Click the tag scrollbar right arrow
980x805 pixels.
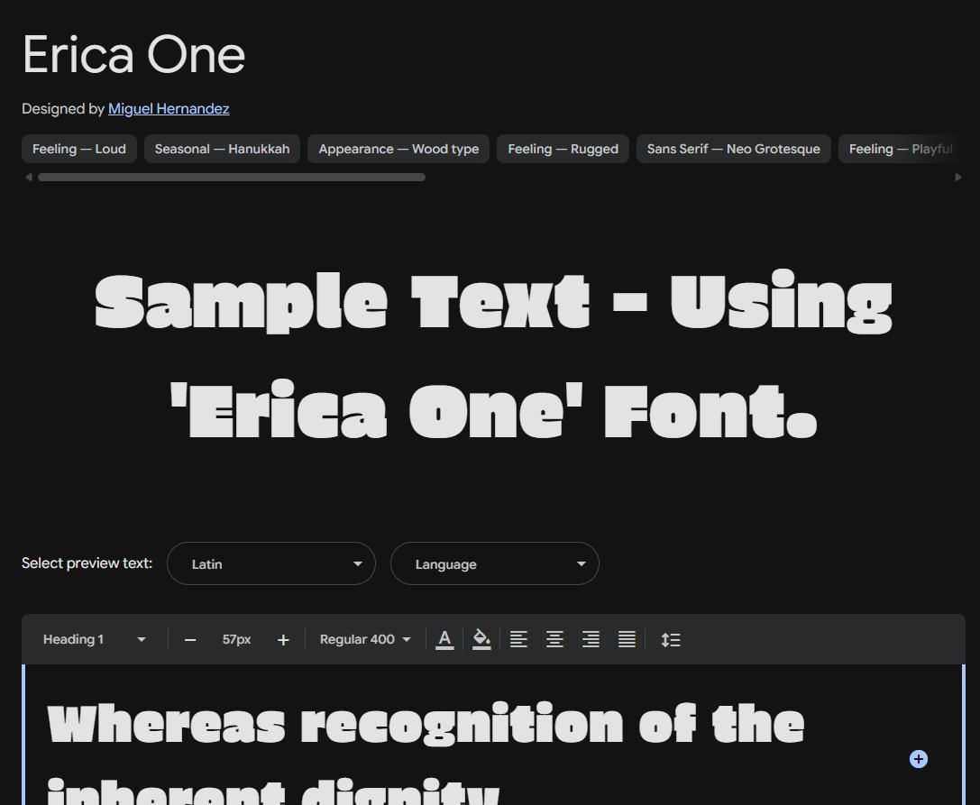958,178
